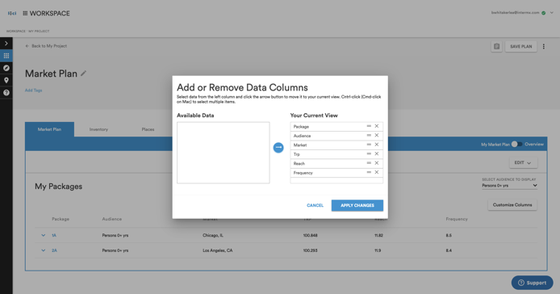Image resolution: width=560 pixels, height=294 pixels.
Task: Open the location pin sidebar icon
Action: [6, 80]
